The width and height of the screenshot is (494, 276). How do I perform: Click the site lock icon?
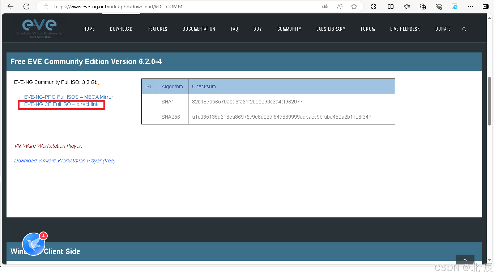pyautogui.click(x=46, y=7)
